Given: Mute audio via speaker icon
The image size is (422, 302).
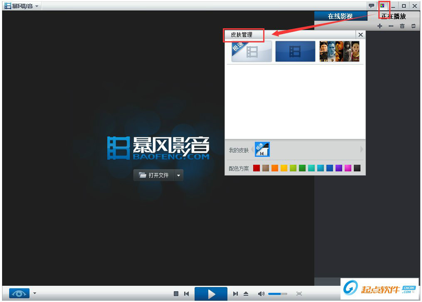Looking at the screenshot, I should pyautogui.click(x=261, y=294).
